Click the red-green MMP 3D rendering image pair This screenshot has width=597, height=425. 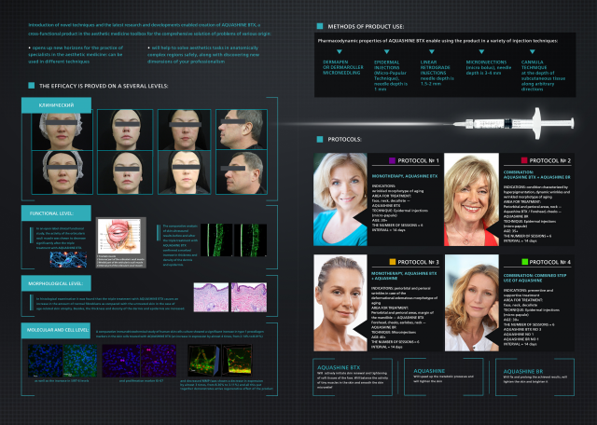(220, 361)
